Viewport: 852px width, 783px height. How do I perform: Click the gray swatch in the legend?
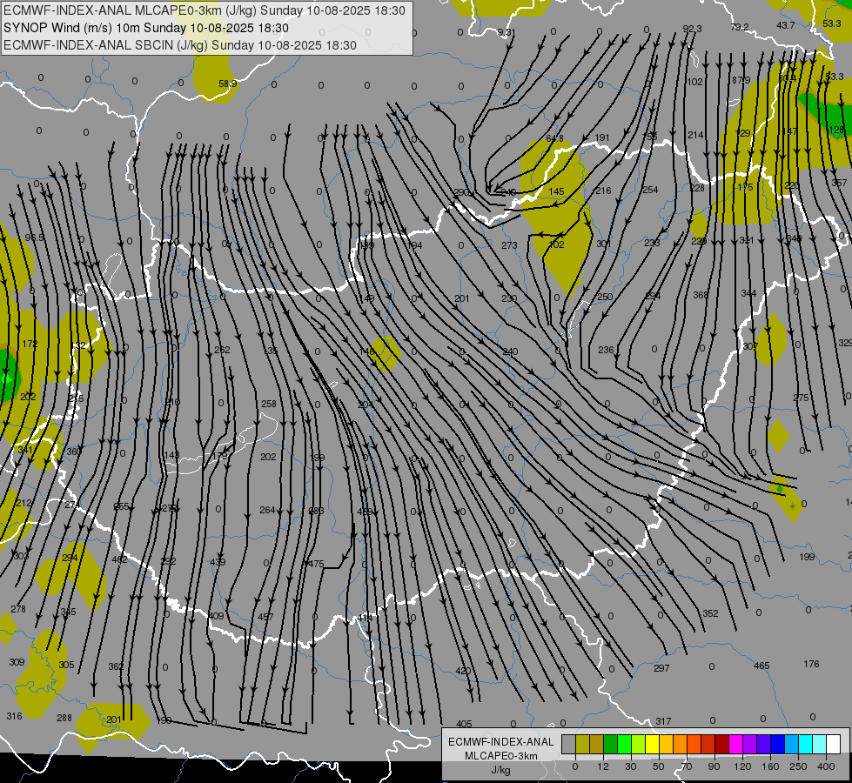(568, 745)
